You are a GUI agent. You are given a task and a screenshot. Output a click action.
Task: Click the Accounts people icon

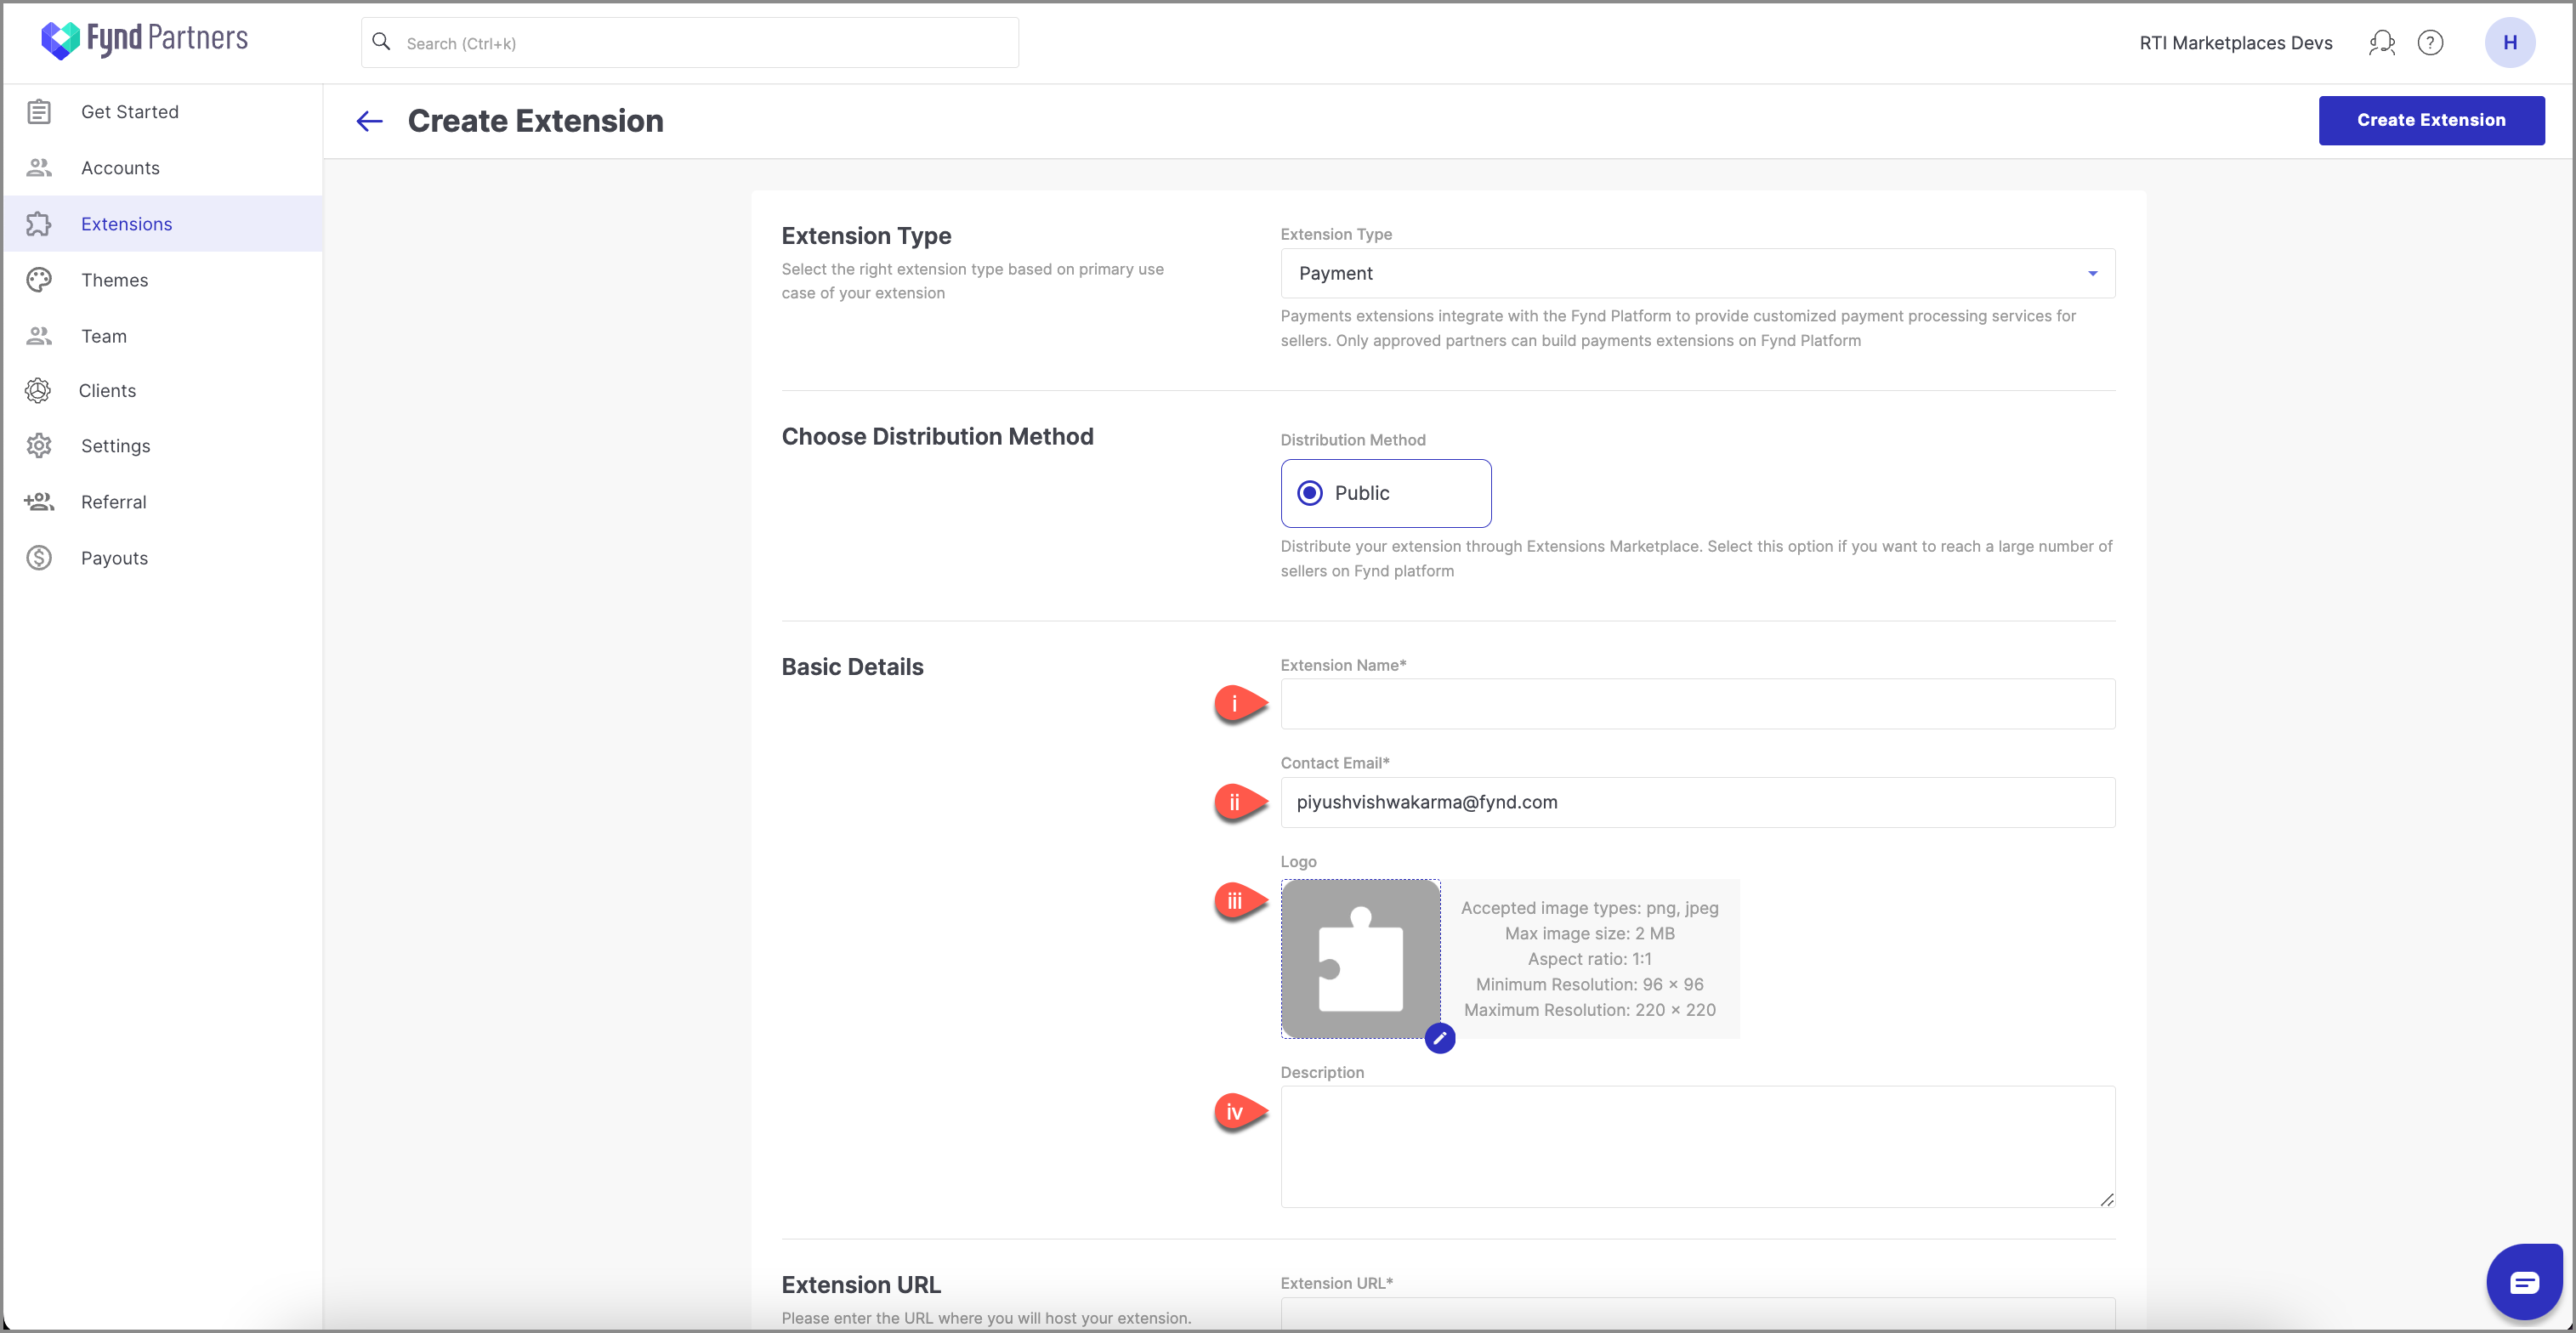(x=39, y=168)
